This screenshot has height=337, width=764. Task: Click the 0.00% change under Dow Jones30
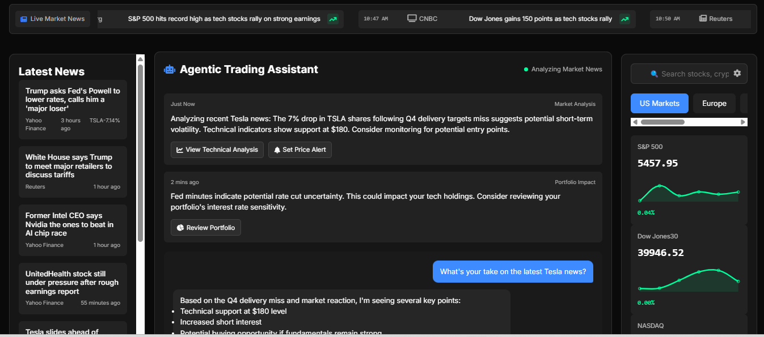pyautogui.click(x=646, y=303)
